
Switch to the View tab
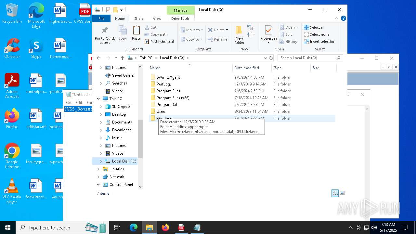[157, 19]
